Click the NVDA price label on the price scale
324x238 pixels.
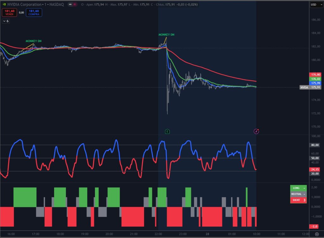point(310,87)
